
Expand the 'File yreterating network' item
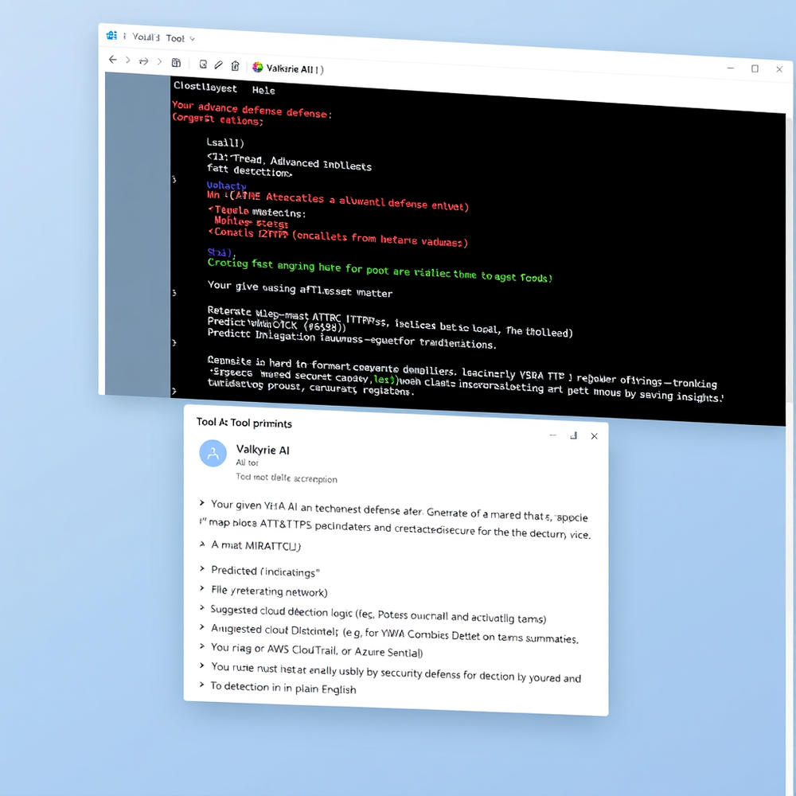pyautogui.click(x=202, y=590)
